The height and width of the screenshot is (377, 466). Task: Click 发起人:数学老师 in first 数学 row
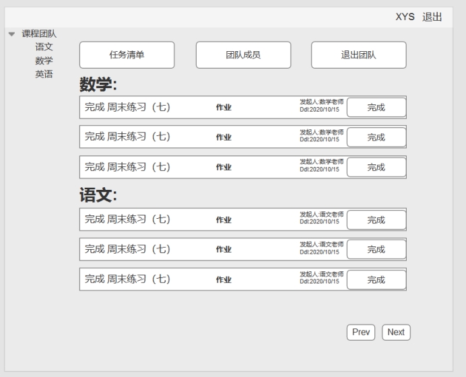tap(322, 102)
